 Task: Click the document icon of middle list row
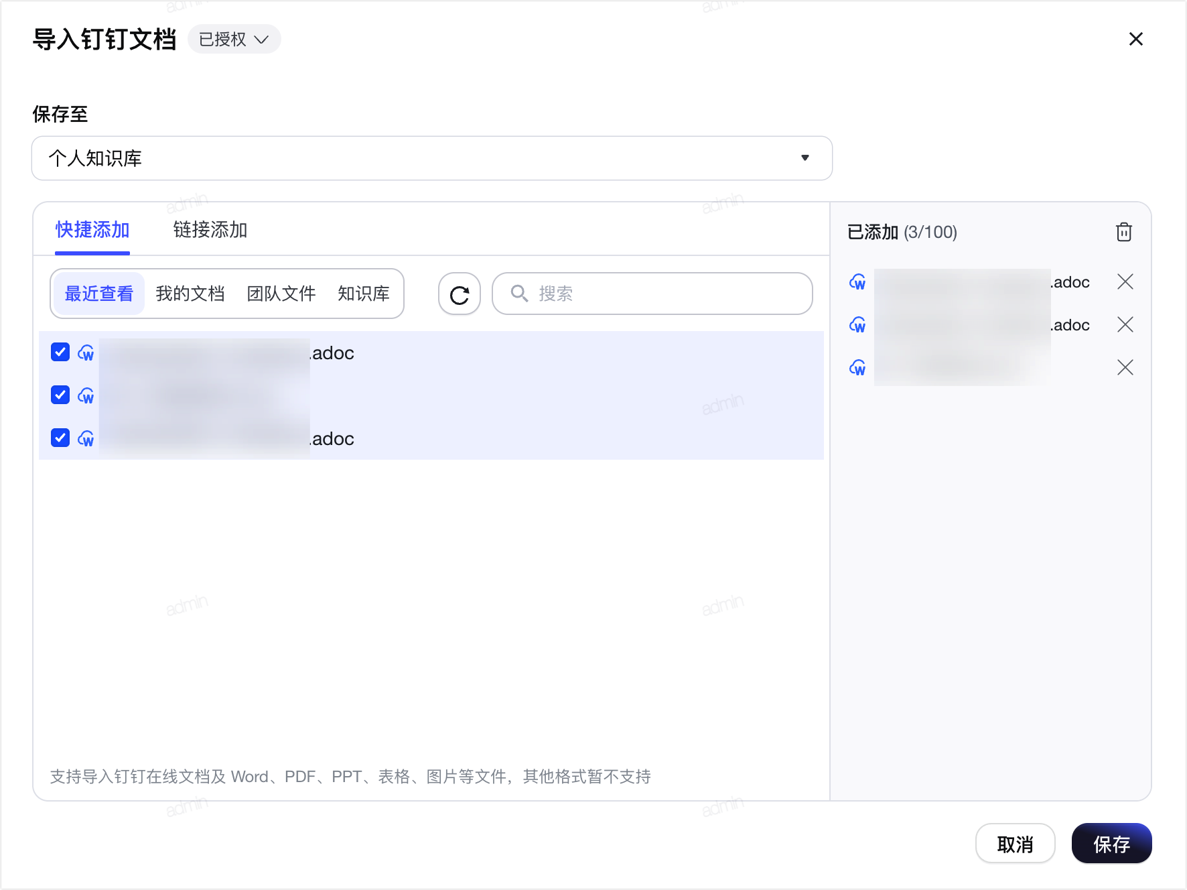tap(86, 395)
